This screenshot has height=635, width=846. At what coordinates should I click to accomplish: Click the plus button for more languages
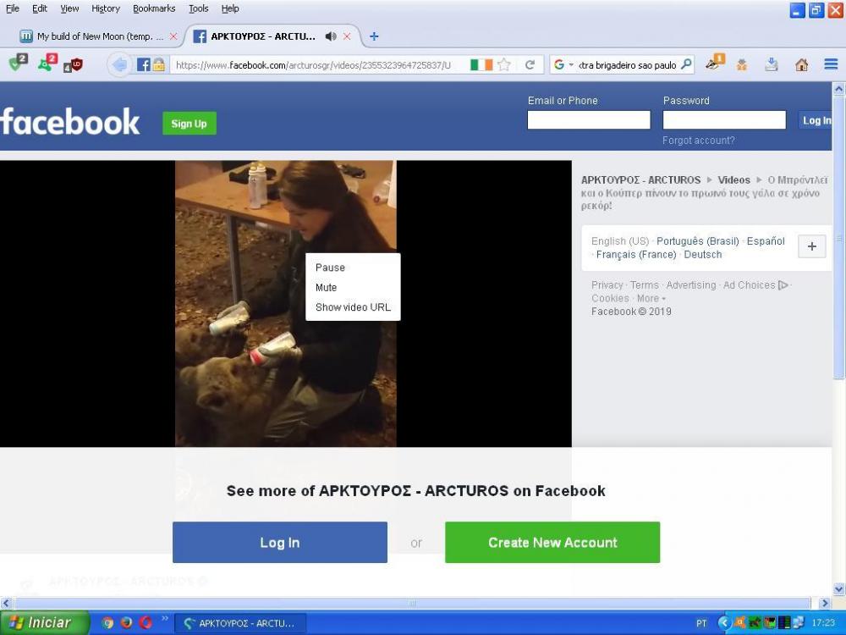tap(811, 246)
